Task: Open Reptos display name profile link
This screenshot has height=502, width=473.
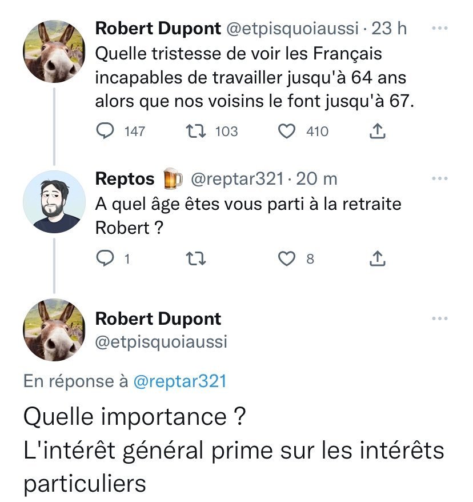Action: tap(125, 179)
